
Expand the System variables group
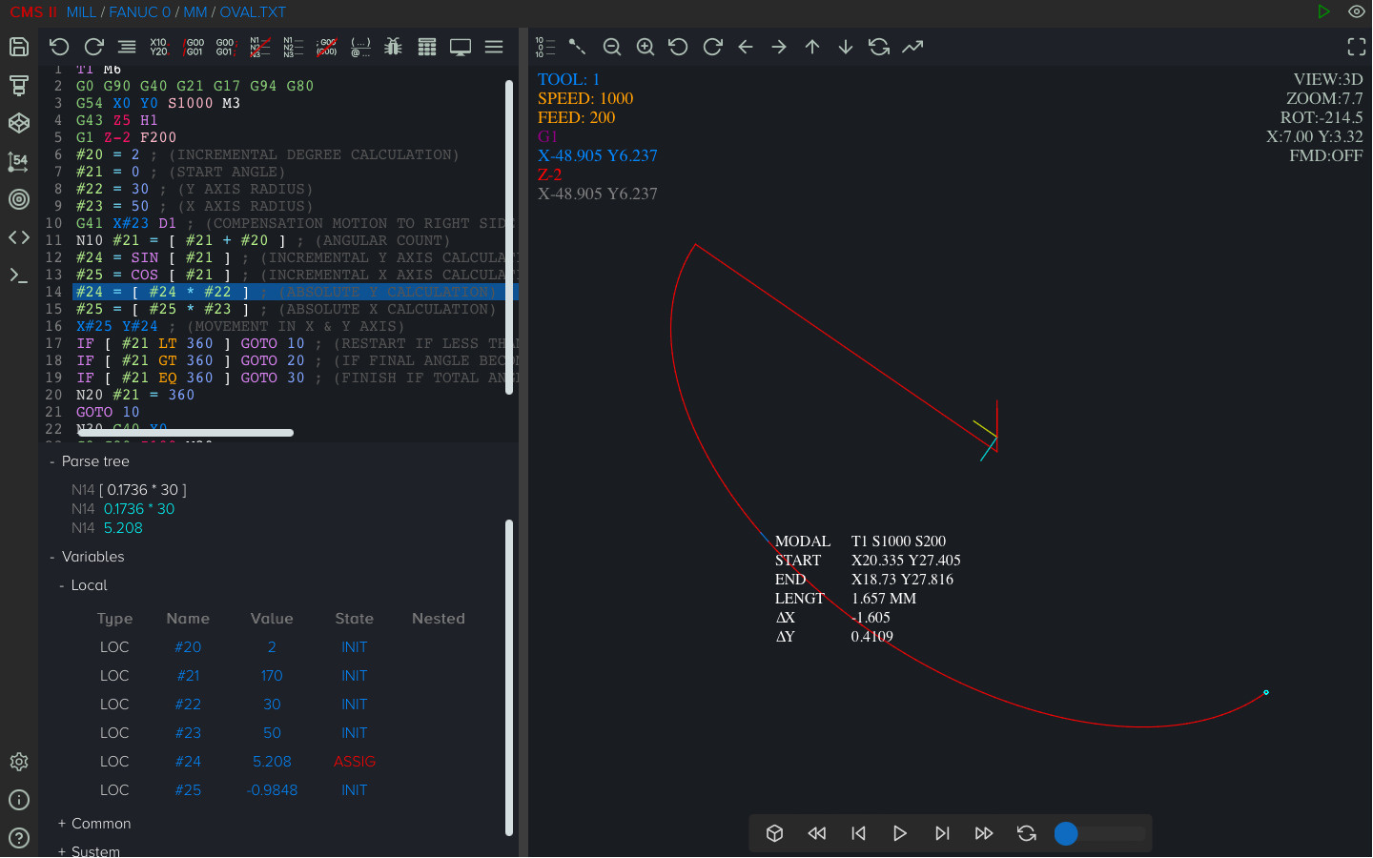click(89, 850)
